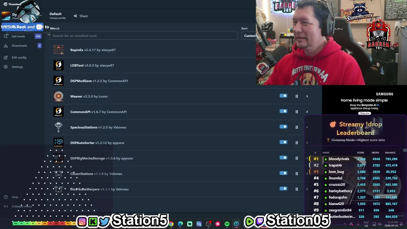The width and height of the screenshot is (407, 229).
Task: Click the Weaver mod icon
Action: [59, 96]
